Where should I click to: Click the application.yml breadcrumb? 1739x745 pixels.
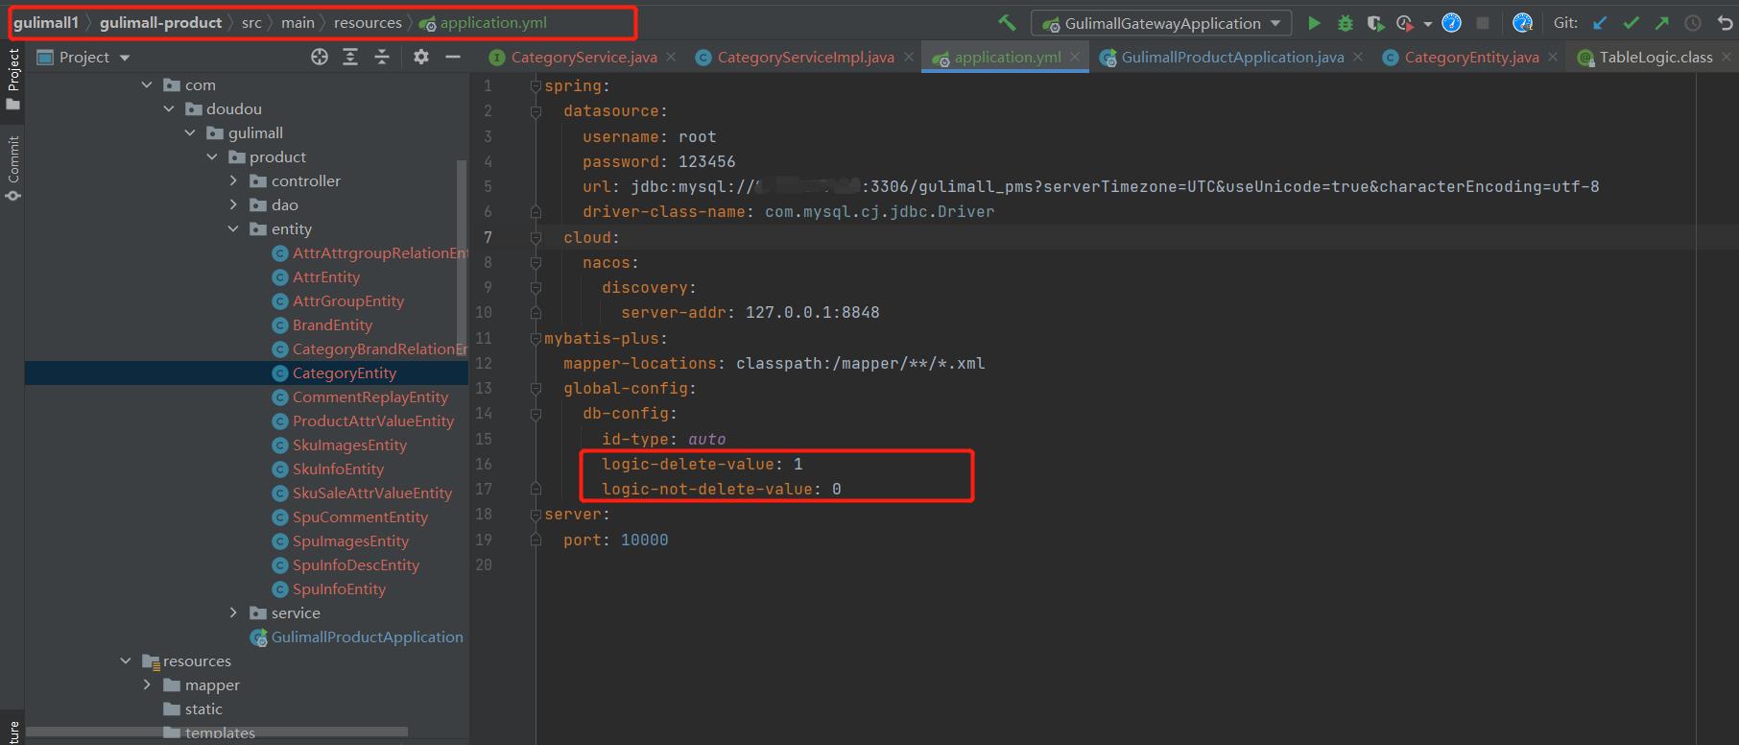[x=484, y=22]
